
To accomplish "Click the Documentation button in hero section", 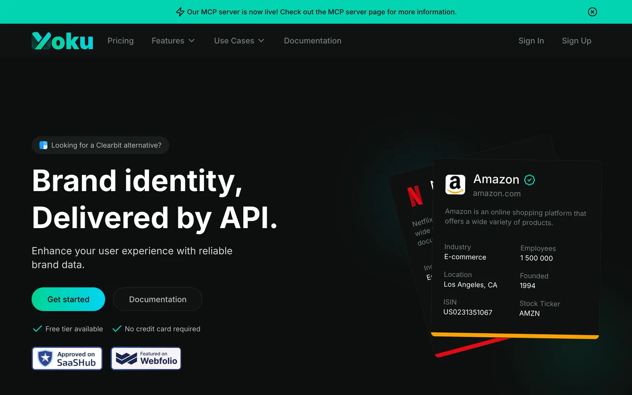I will [x=158, y=299].
